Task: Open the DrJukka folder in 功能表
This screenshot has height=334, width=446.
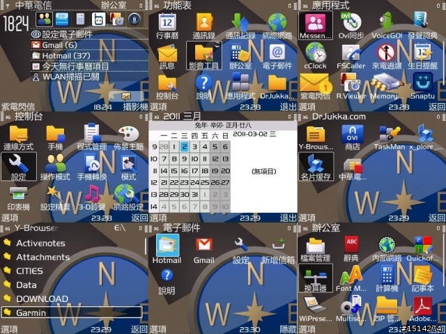Action: (x=277, y=83)
